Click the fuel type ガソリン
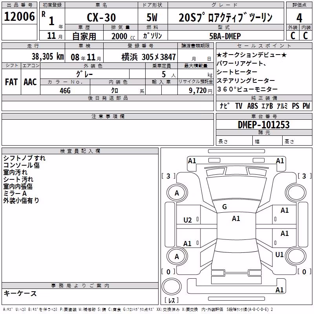314x314 pixels. tap(152, 36)
